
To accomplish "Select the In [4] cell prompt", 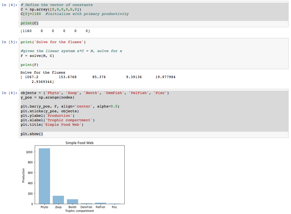I will point(9,5).
